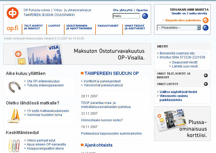Go to Saapuneet viestit
216x153 pixels.
pyautogui.click(x=185, y=62)
